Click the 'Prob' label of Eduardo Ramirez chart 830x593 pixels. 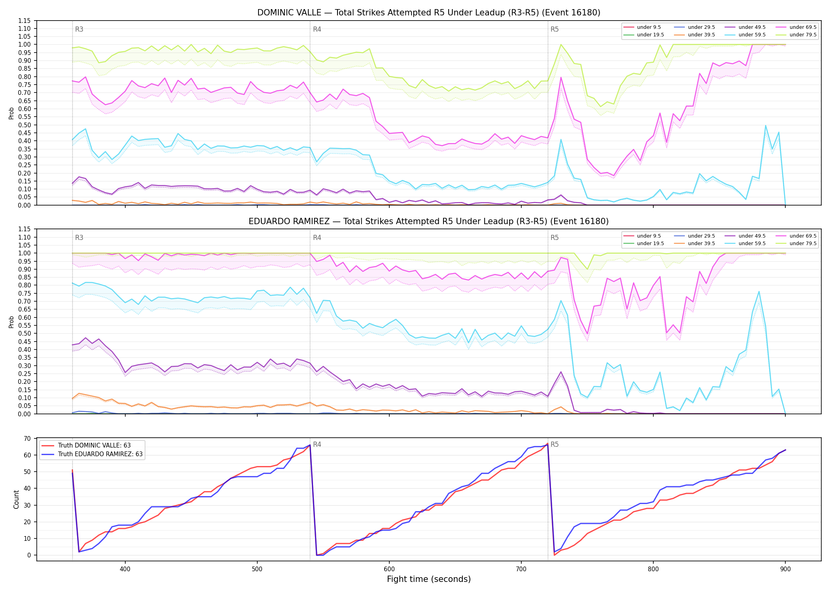11,322
